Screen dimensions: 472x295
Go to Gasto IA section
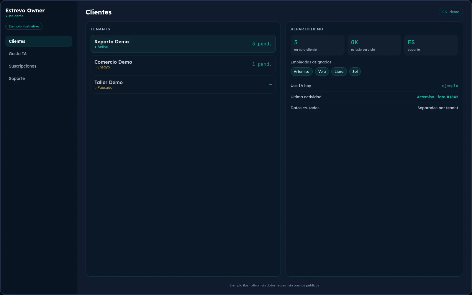[x=39, y=54]
